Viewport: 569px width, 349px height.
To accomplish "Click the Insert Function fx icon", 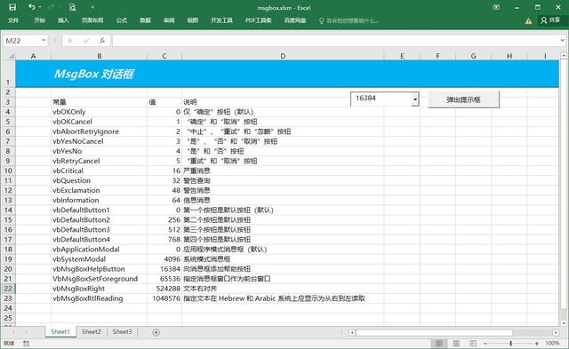I will 102,41.
